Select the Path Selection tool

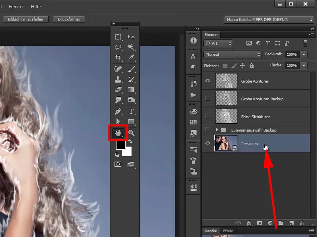118,122
